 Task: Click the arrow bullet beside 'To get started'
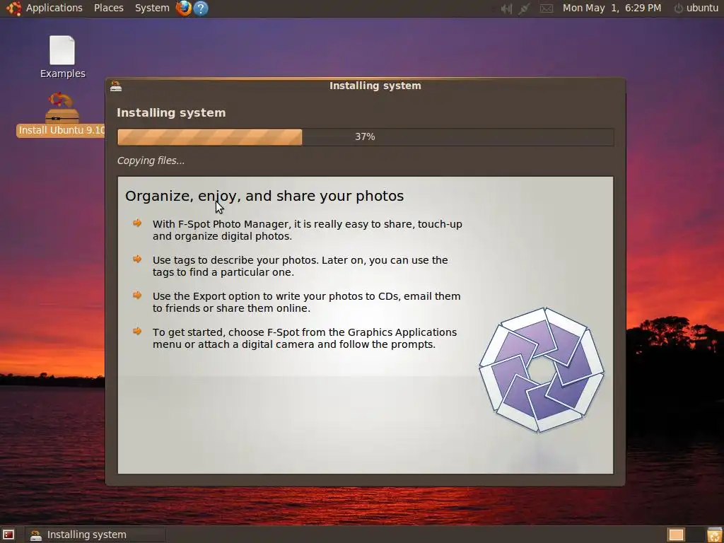137,332
